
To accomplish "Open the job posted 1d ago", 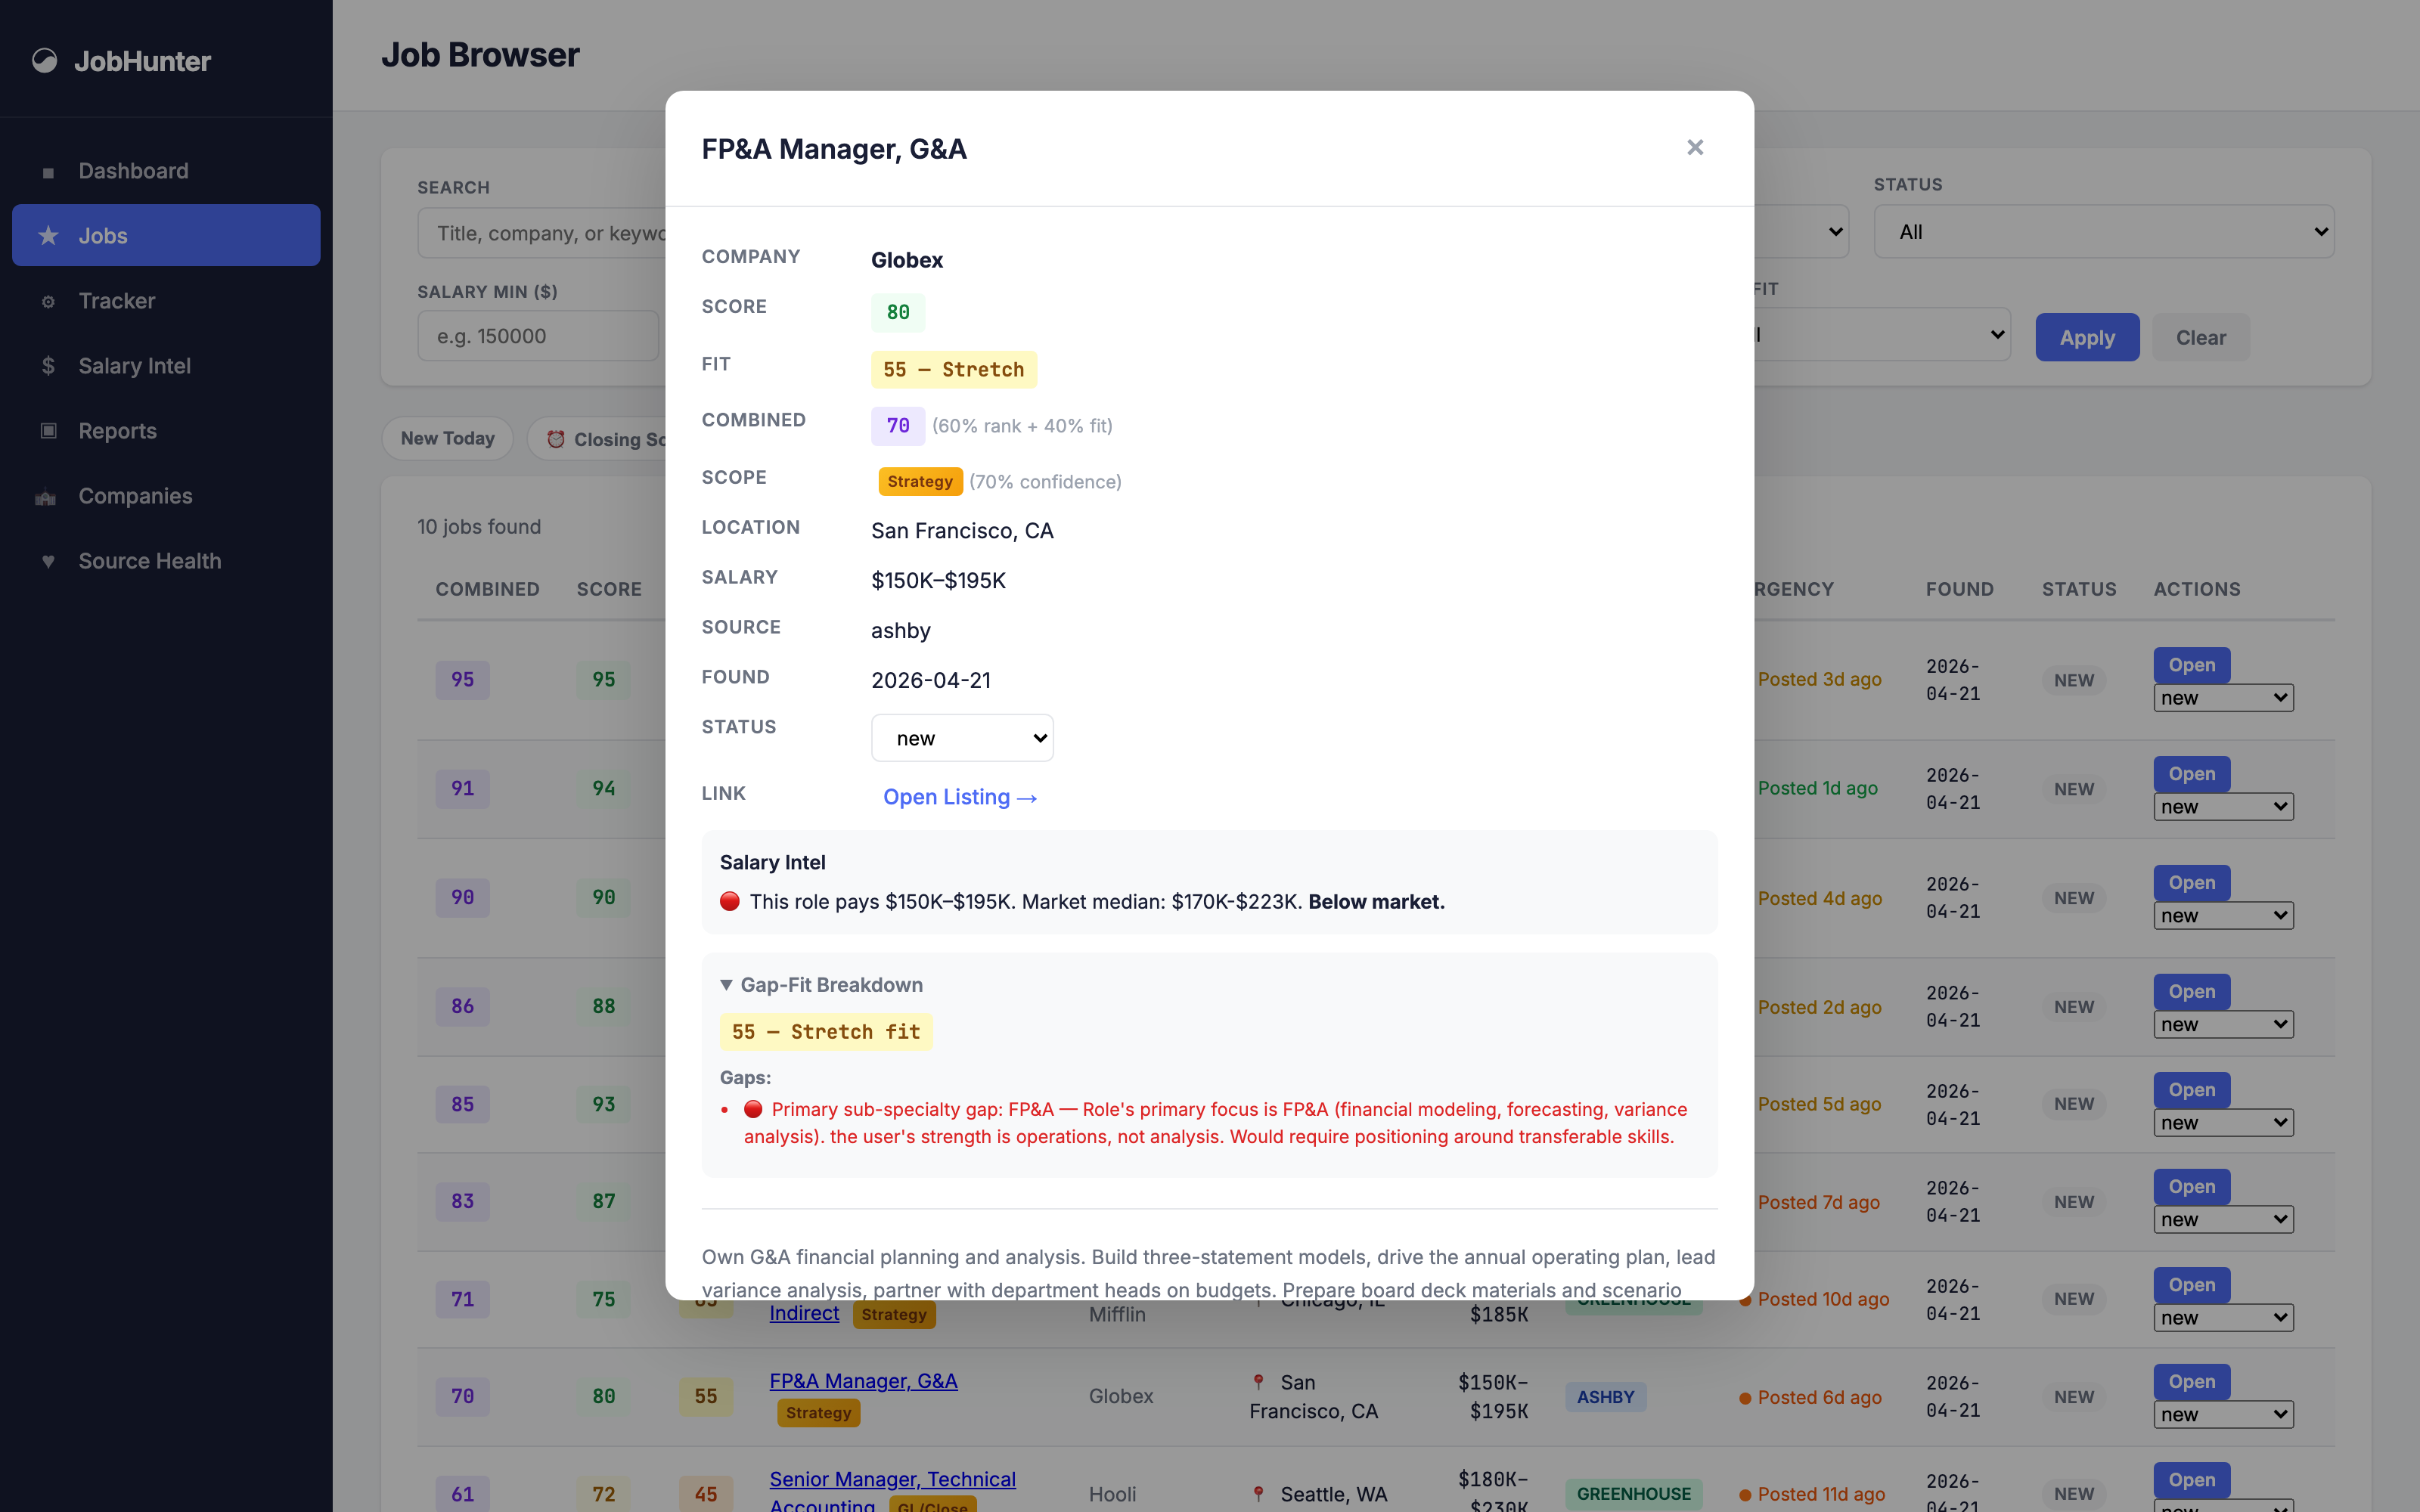I will [x=2191, y=774].
